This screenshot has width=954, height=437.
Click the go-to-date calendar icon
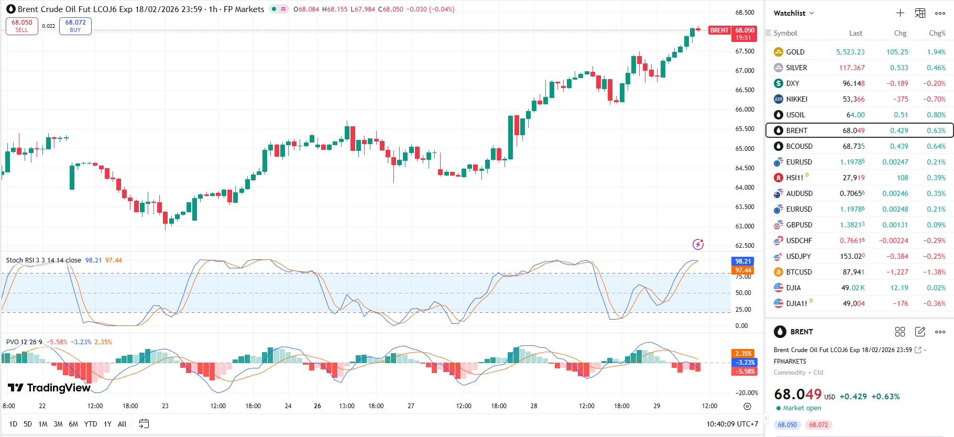point(144,424)
